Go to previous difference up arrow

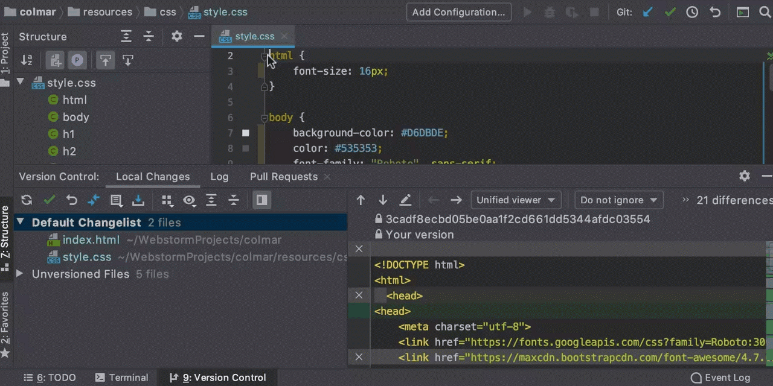[x=361, y=200]
